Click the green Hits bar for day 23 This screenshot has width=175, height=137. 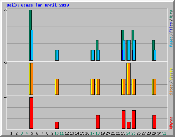[x=123, y=35]
